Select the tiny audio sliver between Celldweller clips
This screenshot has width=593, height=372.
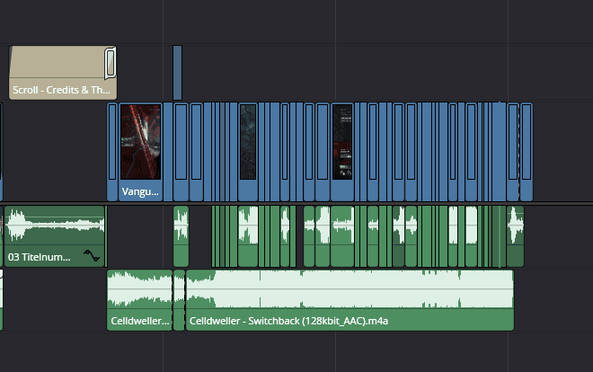click(x=179, y=301)
